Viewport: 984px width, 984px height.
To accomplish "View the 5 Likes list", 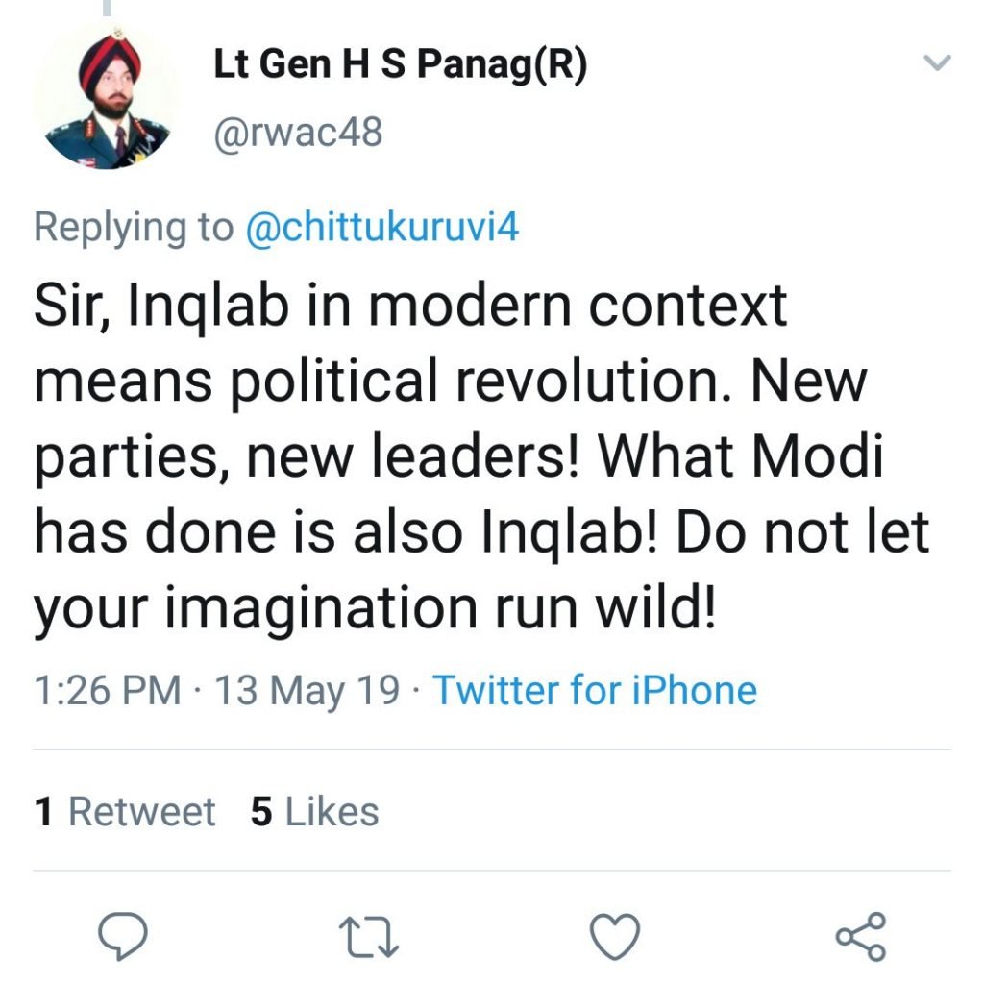I will [x=315, y=811].
